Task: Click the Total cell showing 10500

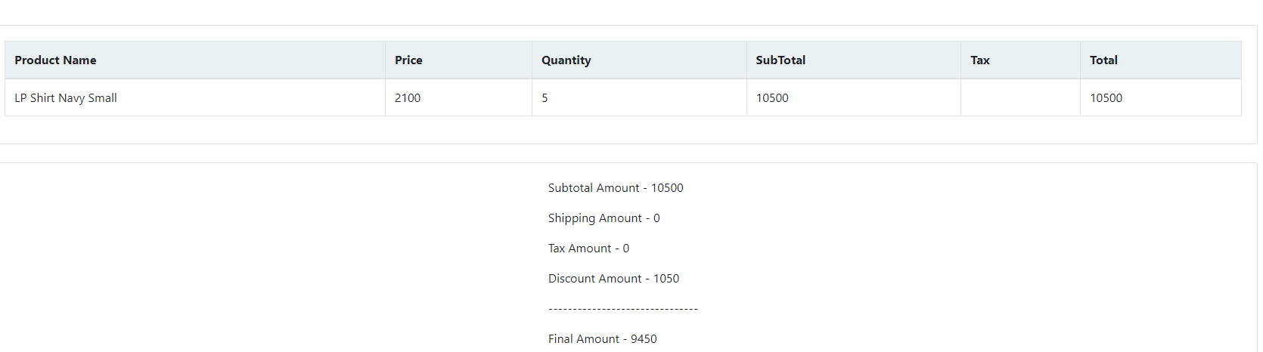Action: click(1161, 98)
